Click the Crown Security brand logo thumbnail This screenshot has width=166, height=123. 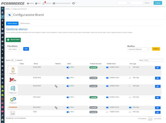(x=13, y=71)
